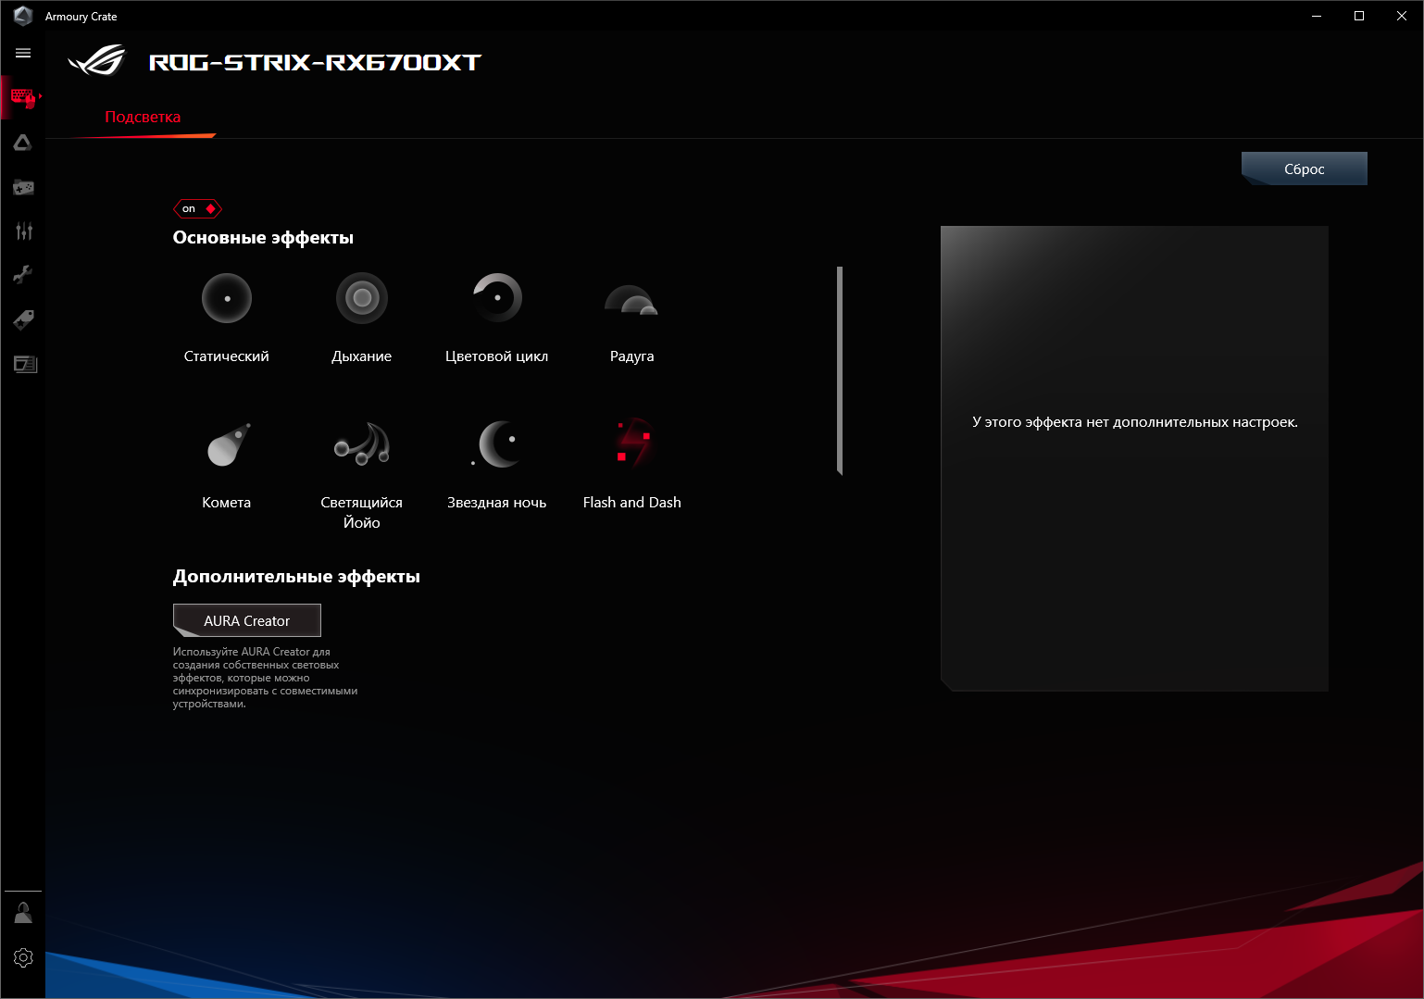Viewport: 1424px width, 999px height.
Task: Open the Game Library gamepad icon
Action: [23, 187]
